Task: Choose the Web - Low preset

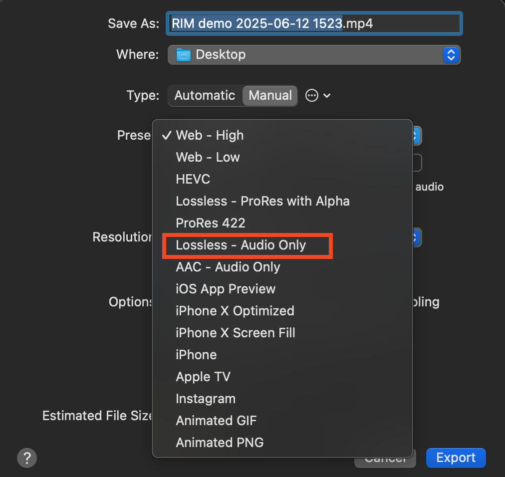Action: coord(208,157)
